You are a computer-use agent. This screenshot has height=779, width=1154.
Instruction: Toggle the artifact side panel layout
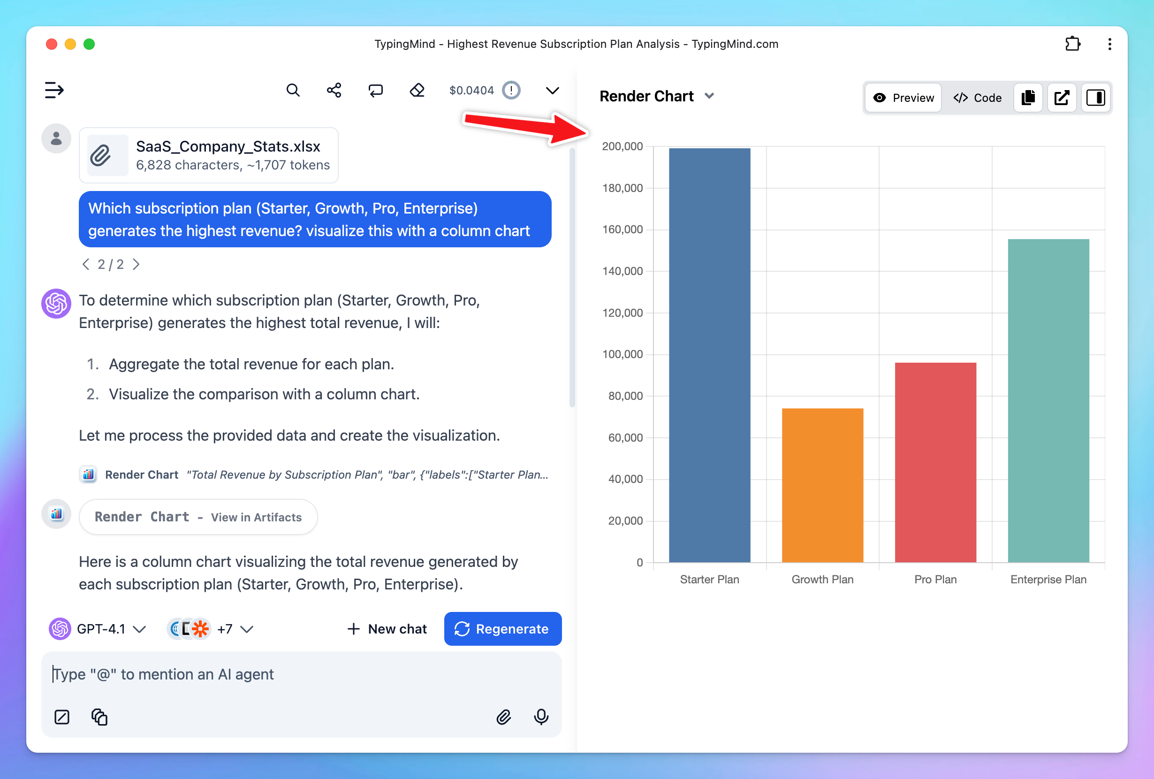click(x=1095, y=98)
